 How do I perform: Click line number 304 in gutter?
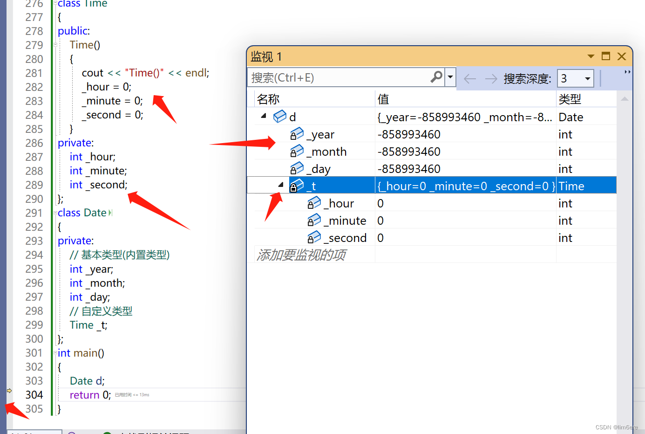point(34,395)
